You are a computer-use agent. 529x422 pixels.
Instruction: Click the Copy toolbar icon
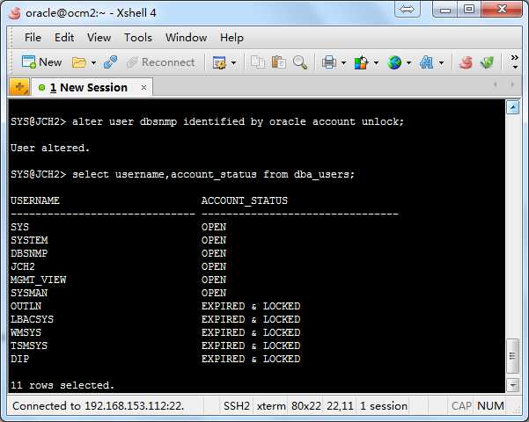click(258, 62)
